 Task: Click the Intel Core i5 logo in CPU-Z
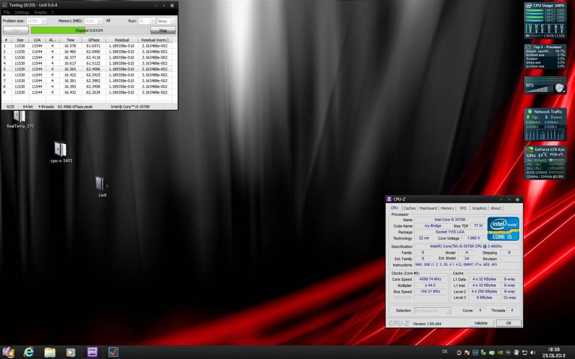(503, 229)
